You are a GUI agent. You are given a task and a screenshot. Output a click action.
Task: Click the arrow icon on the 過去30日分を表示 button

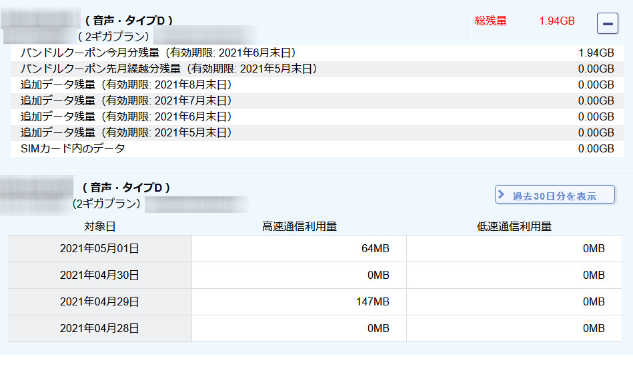[x=502, y=195]
